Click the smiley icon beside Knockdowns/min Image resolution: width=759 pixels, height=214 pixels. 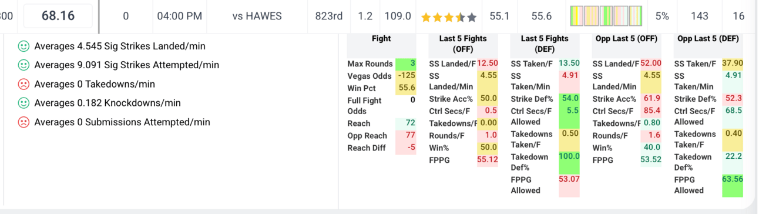23,103
